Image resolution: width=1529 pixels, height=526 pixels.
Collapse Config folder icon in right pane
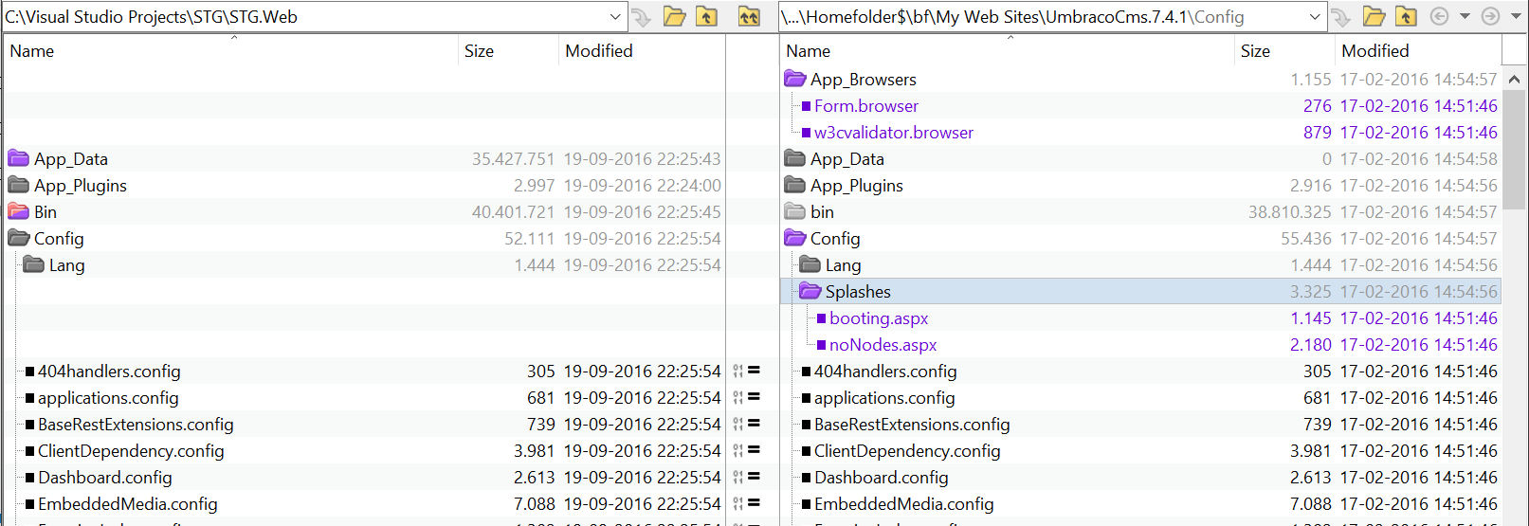point(795,238)
